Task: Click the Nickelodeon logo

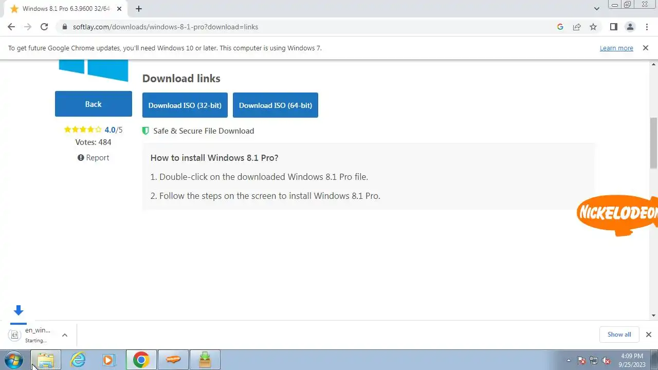Action: tap(617, 215)
